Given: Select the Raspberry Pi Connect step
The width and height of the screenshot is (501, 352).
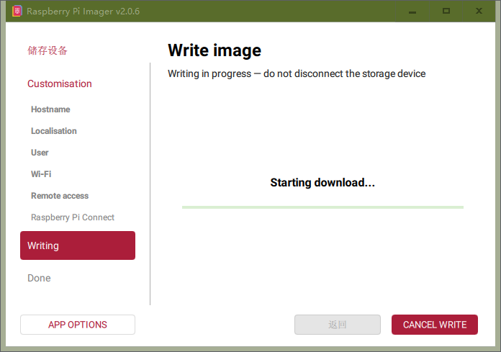Looking at the screenshot, I should pos(73,217).
